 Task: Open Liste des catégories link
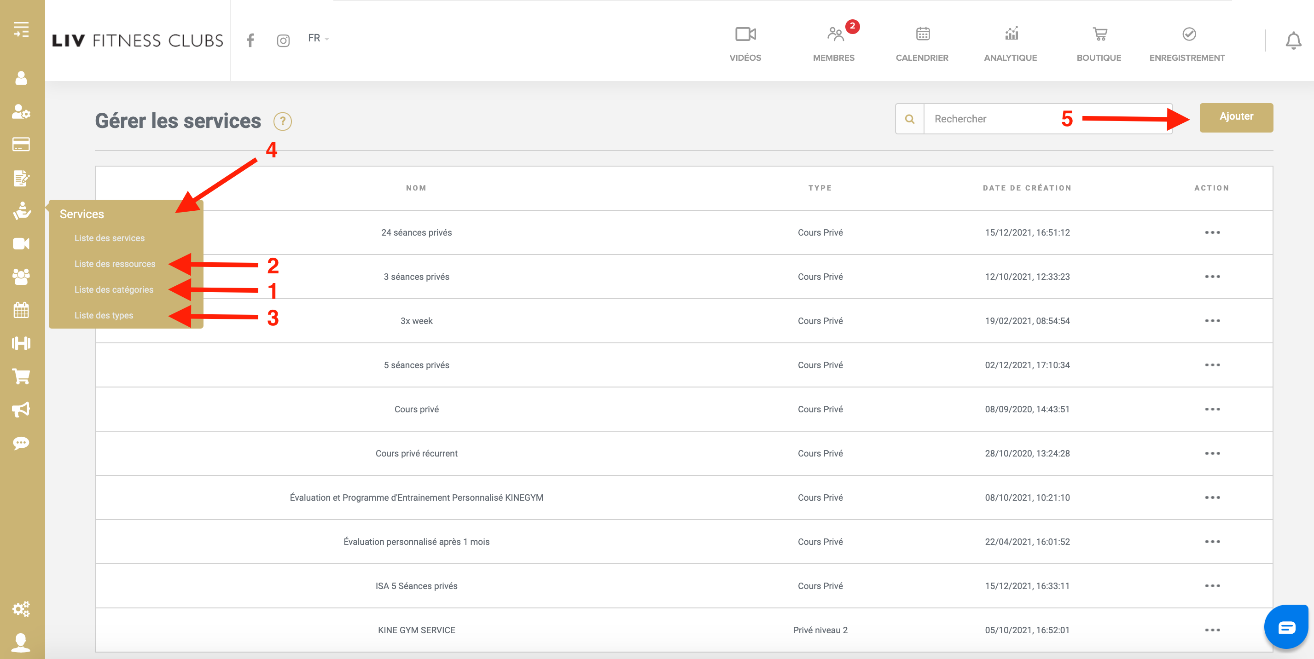(x=114, y=289)
